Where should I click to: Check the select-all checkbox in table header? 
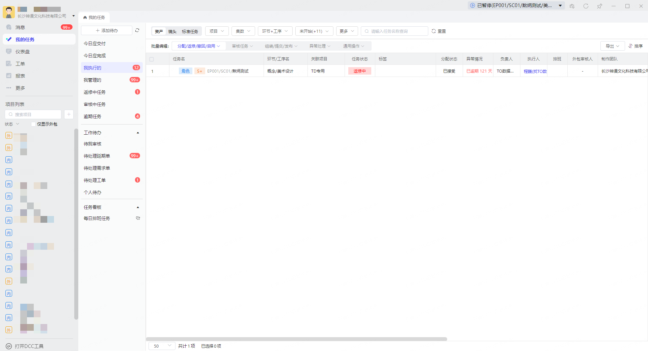tap(152, 59)
